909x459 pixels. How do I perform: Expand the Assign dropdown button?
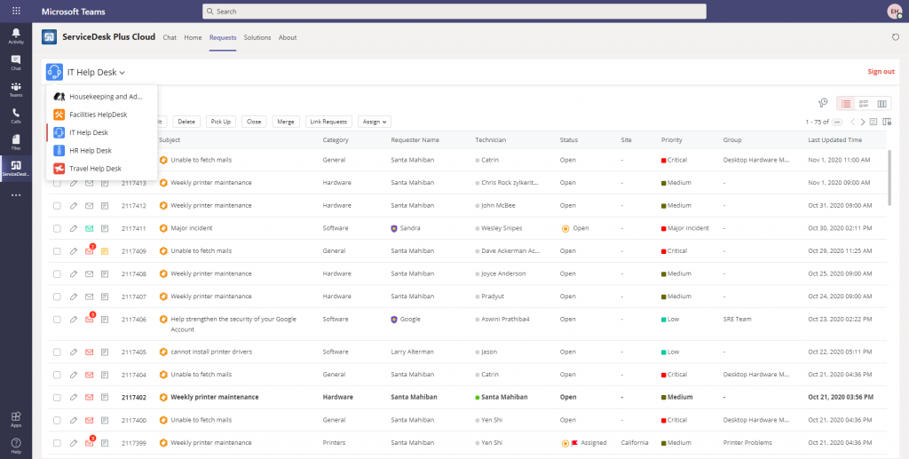373,122
